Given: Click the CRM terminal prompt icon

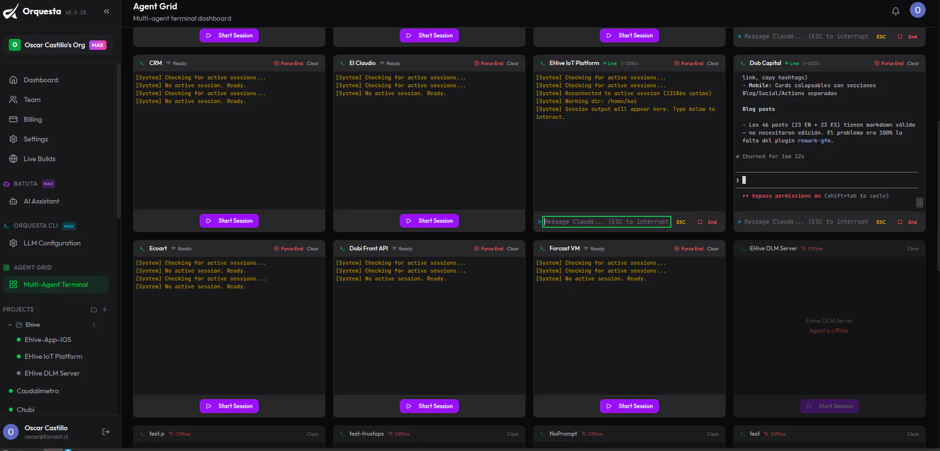Looking at the screenshot, I should (x=142, y=63).
